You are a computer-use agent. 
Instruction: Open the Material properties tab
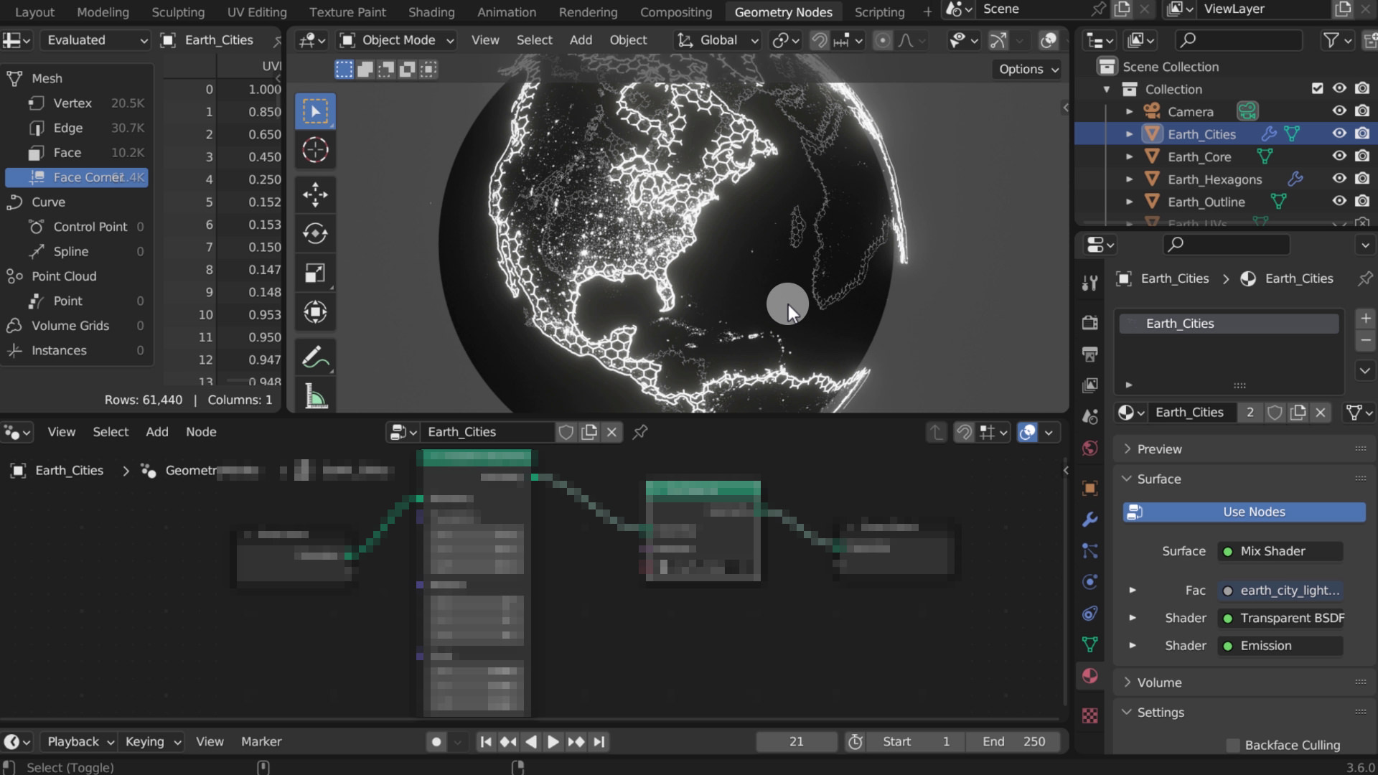(x=1089, y=676)
